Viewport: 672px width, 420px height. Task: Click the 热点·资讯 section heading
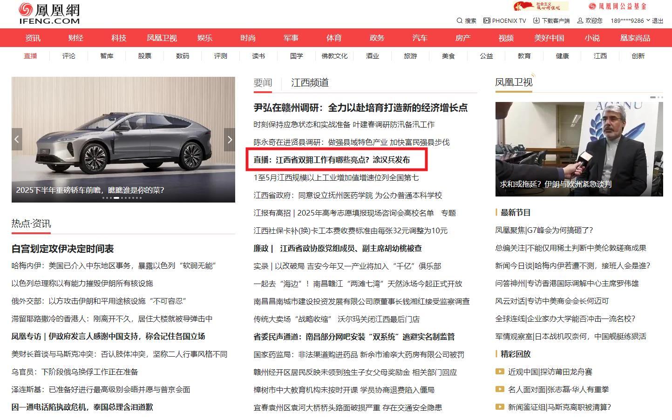coord(31,224)
